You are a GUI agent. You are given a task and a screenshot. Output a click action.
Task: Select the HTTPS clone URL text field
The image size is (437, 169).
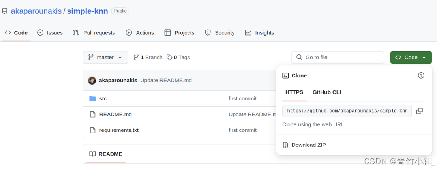[x=347, y=111]
